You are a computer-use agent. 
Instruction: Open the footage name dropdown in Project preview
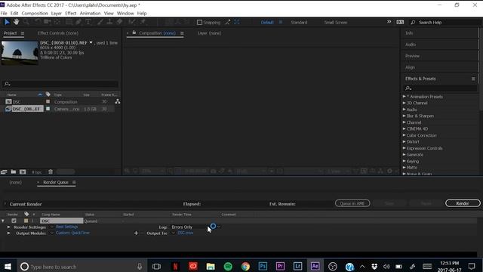(x=91, y=42)
